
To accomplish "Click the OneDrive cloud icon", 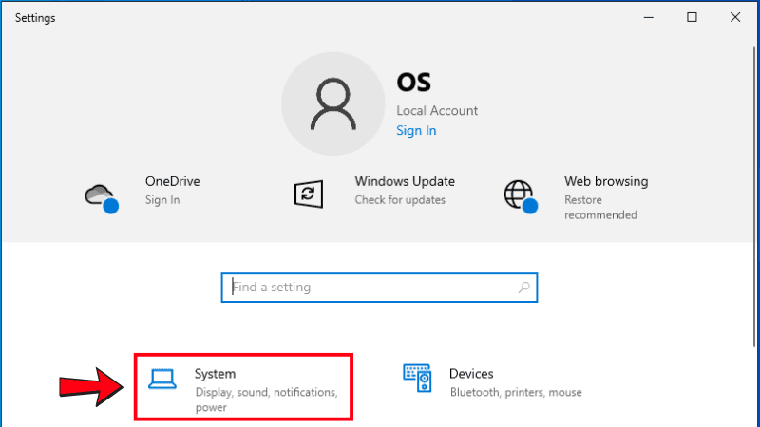I will click(x=100, y=196).
